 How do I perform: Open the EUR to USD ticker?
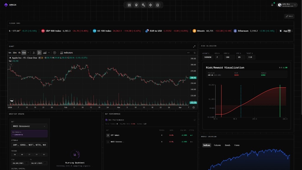[167, 31]
